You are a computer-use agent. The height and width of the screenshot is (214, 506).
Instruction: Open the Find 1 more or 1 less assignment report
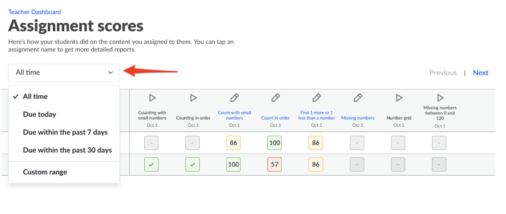317,115
